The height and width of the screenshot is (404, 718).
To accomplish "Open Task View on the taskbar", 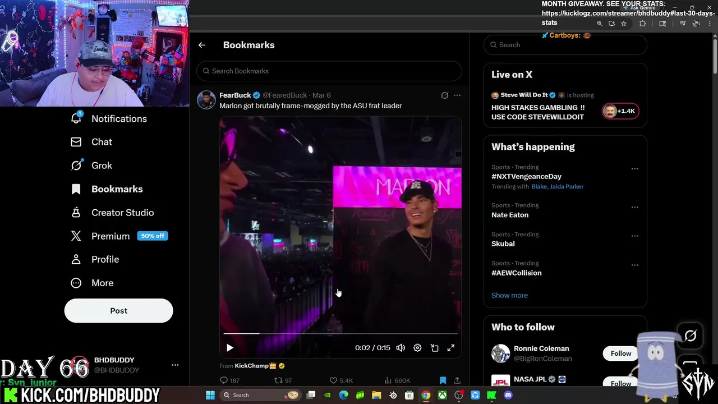I will point(311,395).
